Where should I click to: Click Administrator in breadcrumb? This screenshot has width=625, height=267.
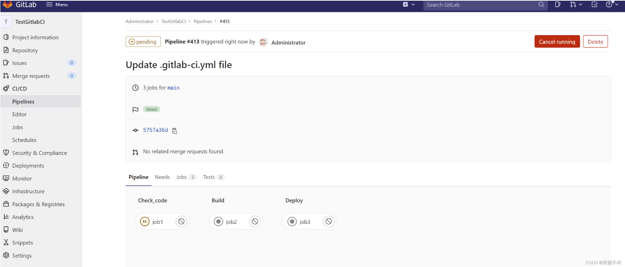point(140,21)
